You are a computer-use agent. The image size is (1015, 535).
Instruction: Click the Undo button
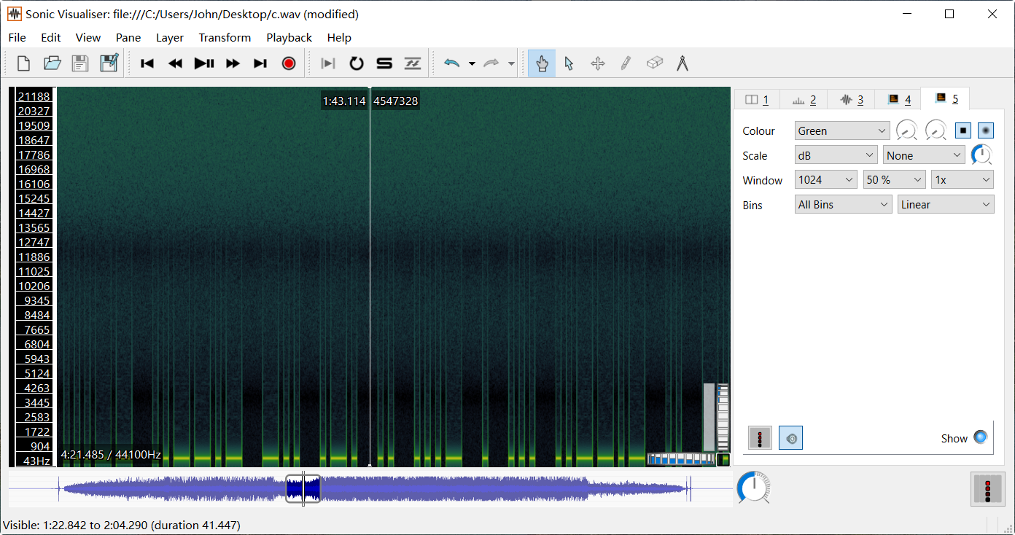pos(451,63)
